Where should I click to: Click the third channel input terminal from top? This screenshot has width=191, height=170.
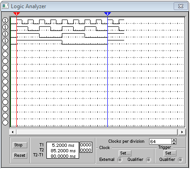point(5,34)
